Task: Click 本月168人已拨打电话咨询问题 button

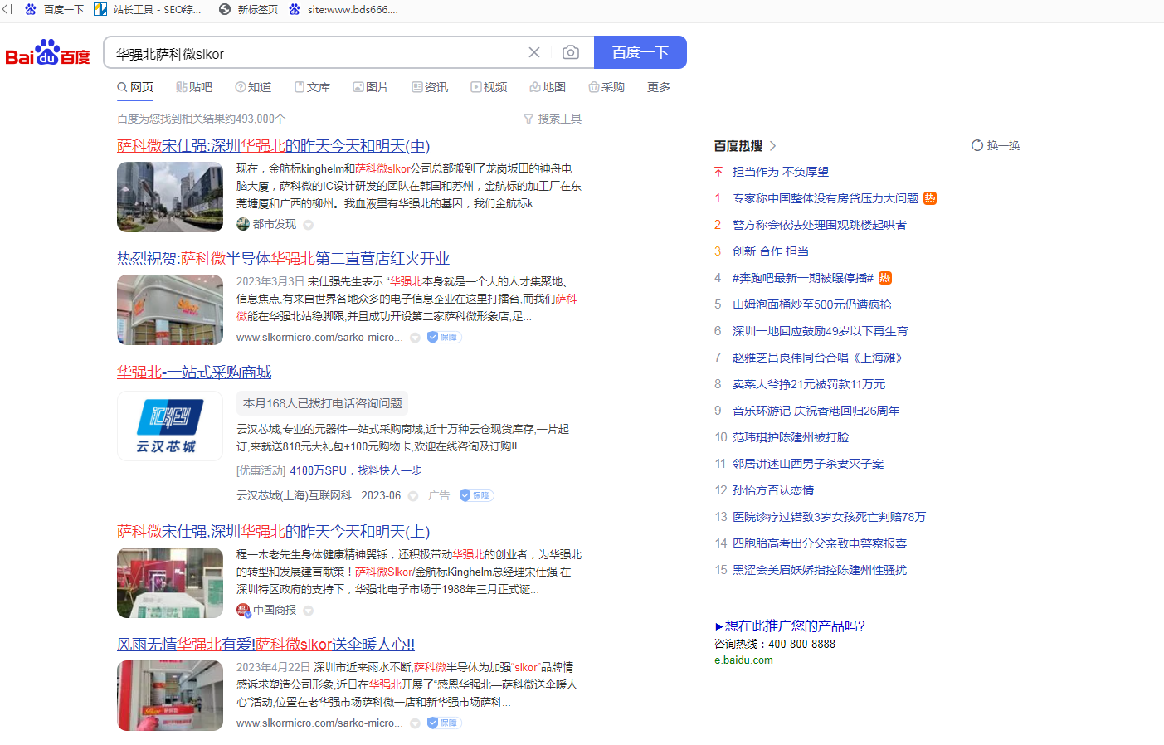Action: click(x=322, y=403)
